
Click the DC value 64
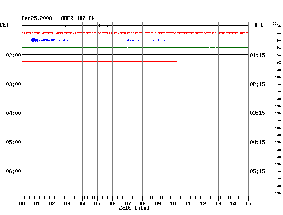point(279,33)
